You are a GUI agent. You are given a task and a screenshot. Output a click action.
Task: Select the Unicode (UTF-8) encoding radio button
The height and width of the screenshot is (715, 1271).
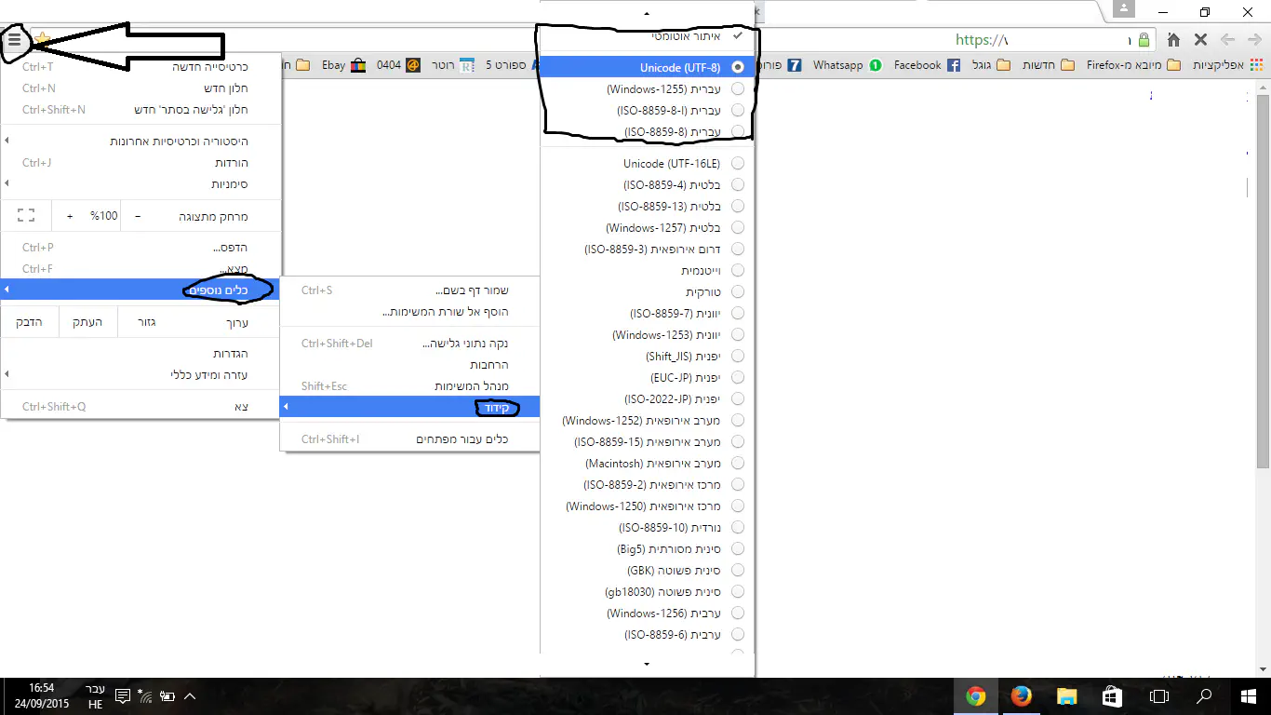point(738,68)
